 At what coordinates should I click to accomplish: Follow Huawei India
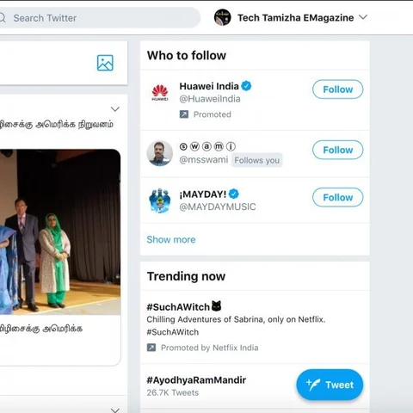[x=337, y=89]
